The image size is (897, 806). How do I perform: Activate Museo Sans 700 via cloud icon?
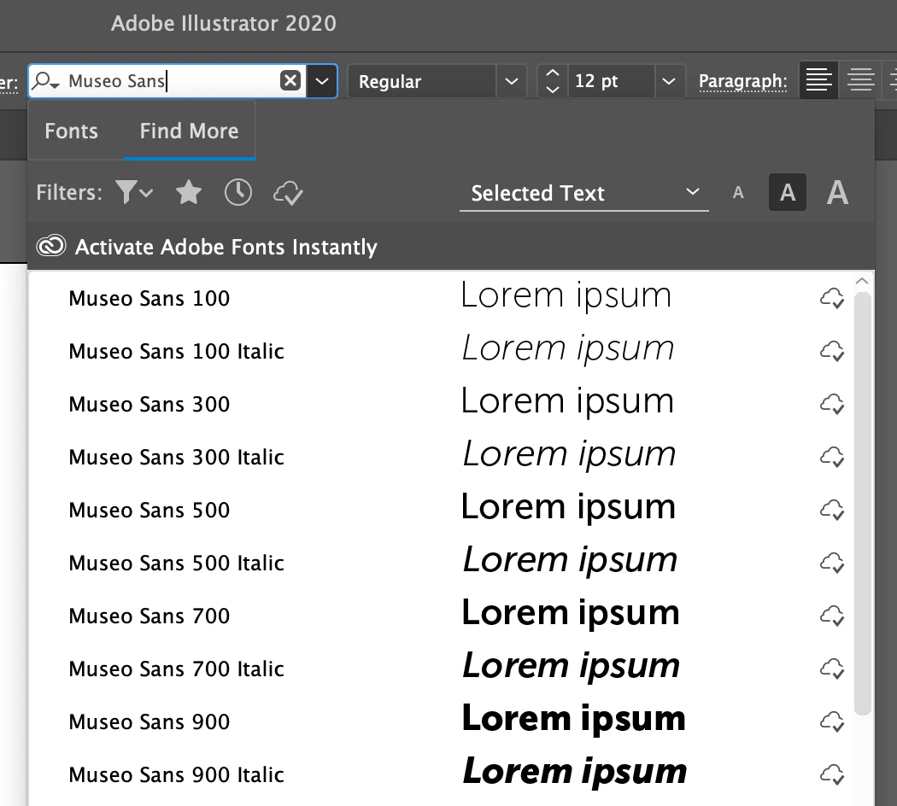(832, 616)
